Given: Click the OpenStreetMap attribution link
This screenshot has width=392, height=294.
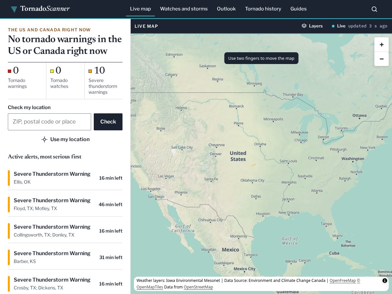Looking at the screenshot, I should tap(198, 287).
